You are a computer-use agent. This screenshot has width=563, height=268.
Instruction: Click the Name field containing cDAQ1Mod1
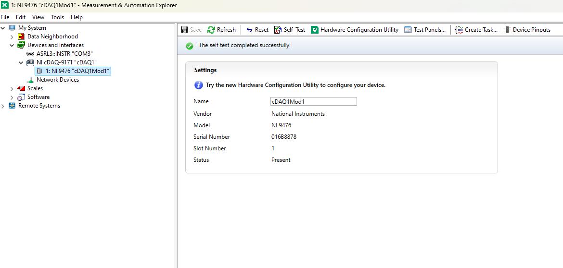(x=314, y=101)
